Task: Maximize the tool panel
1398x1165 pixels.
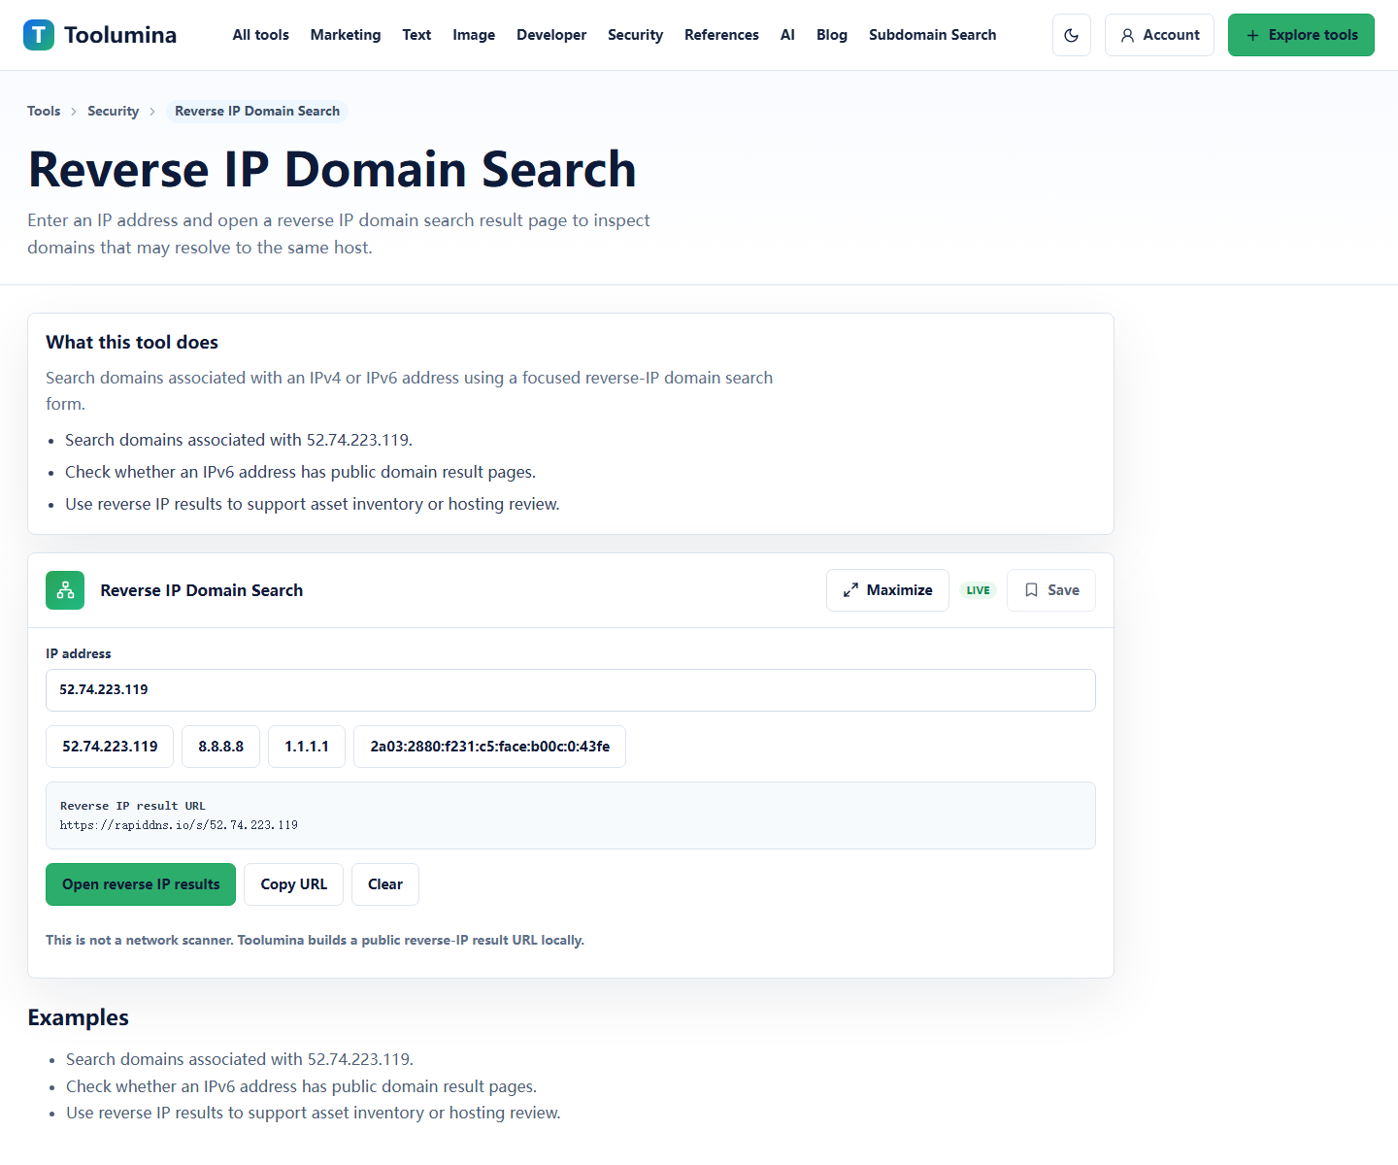Action: [887, 590]
